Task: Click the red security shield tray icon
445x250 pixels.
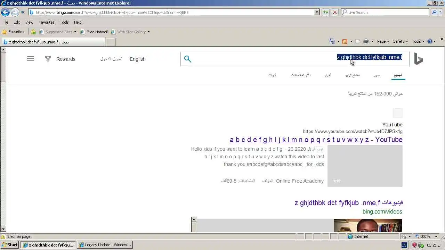Action: coord(414,245)
